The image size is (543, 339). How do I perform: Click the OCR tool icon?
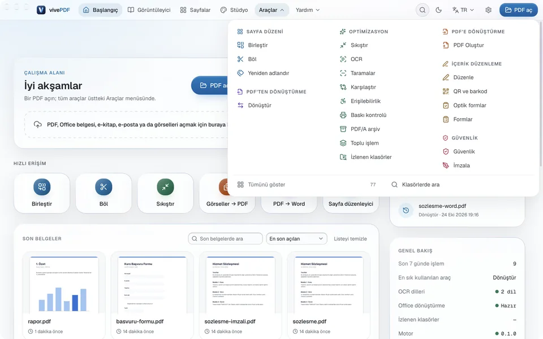point(343,59)
